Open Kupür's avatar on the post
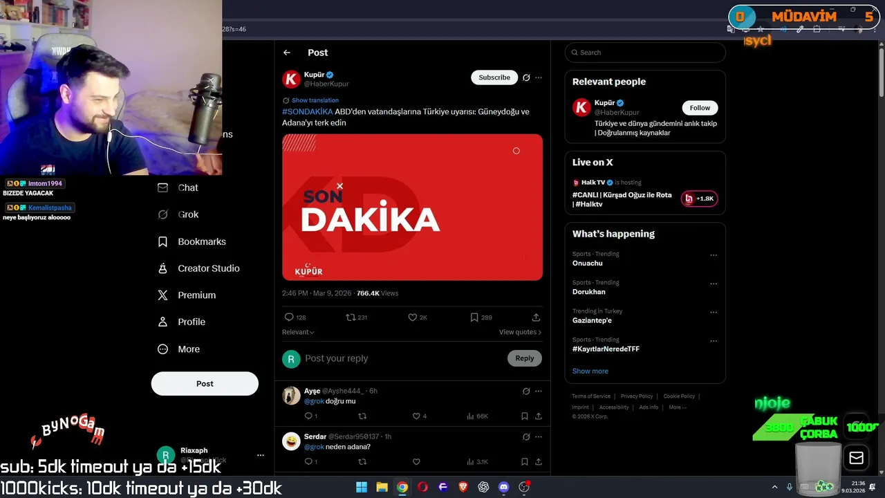 pos(291,79)
